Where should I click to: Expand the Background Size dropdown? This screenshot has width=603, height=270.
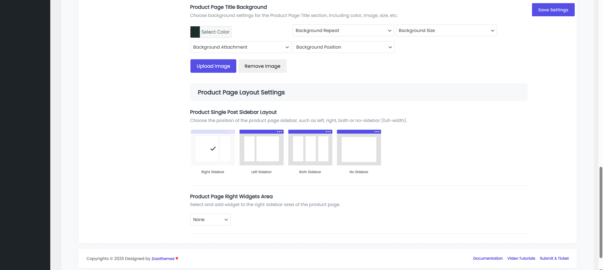[446, 30]
